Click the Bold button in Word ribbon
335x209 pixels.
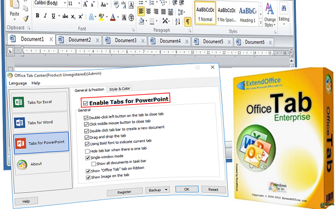(37, 16)
